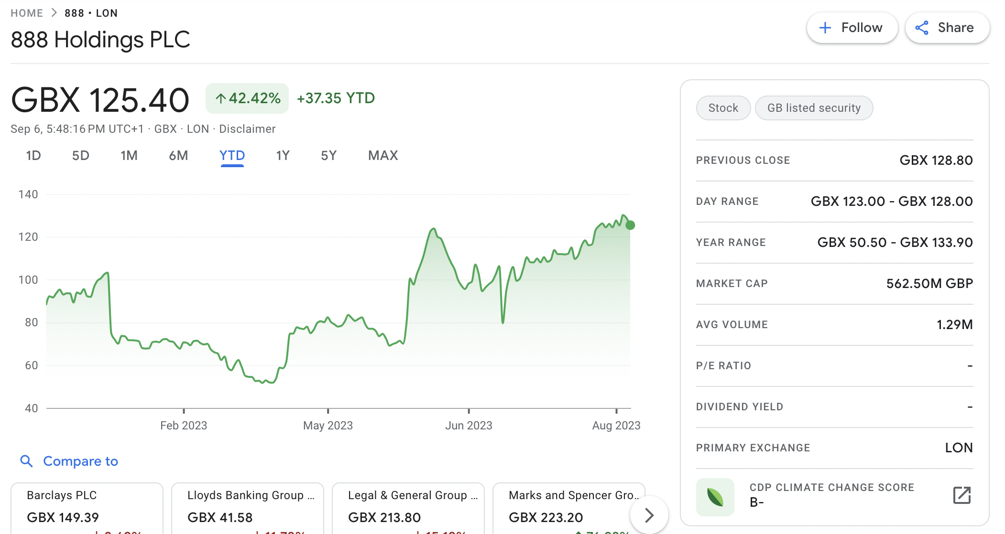Open the Barclays PLC comparison card
Viewport: 1005px width, 534px height.
click(x=87, y=508)
